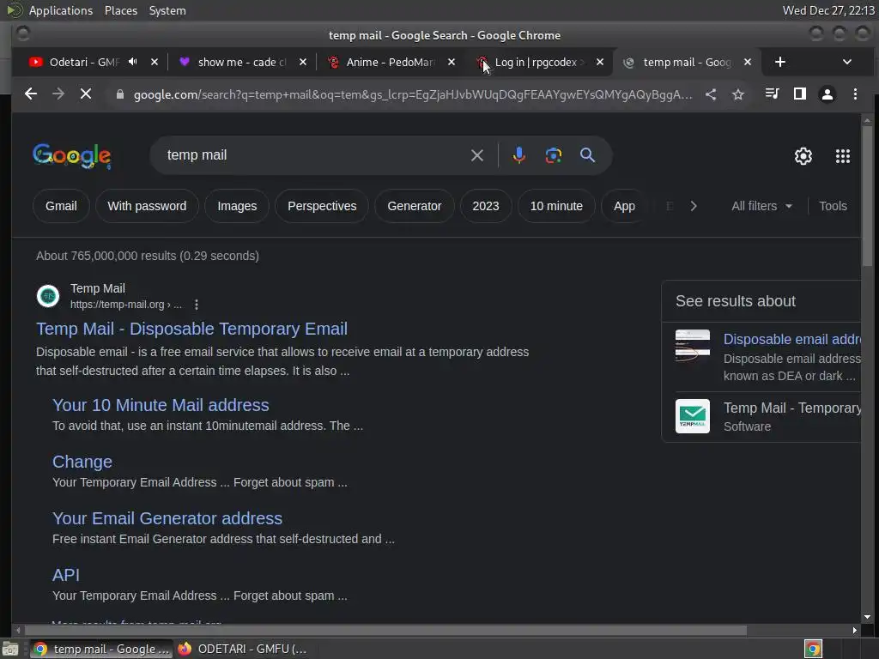The height and width of the screenshot is (659, 879).
Task: Open the Temp Mail software thumbnail
Action: tap(693, 416)
